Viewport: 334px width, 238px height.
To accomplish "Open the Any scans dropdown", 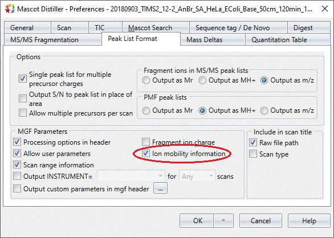I will pos(197,176).
